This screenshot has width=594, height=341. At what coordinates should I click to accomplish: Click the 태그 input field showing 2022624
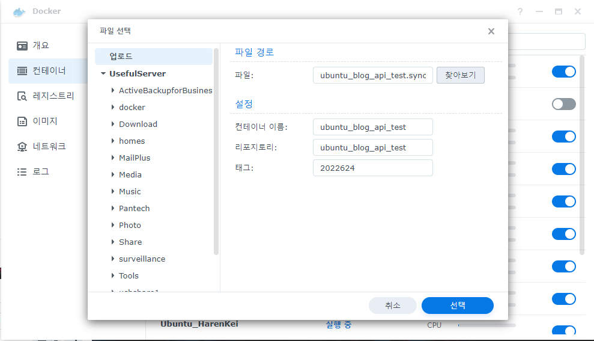(x=373, y=168)
